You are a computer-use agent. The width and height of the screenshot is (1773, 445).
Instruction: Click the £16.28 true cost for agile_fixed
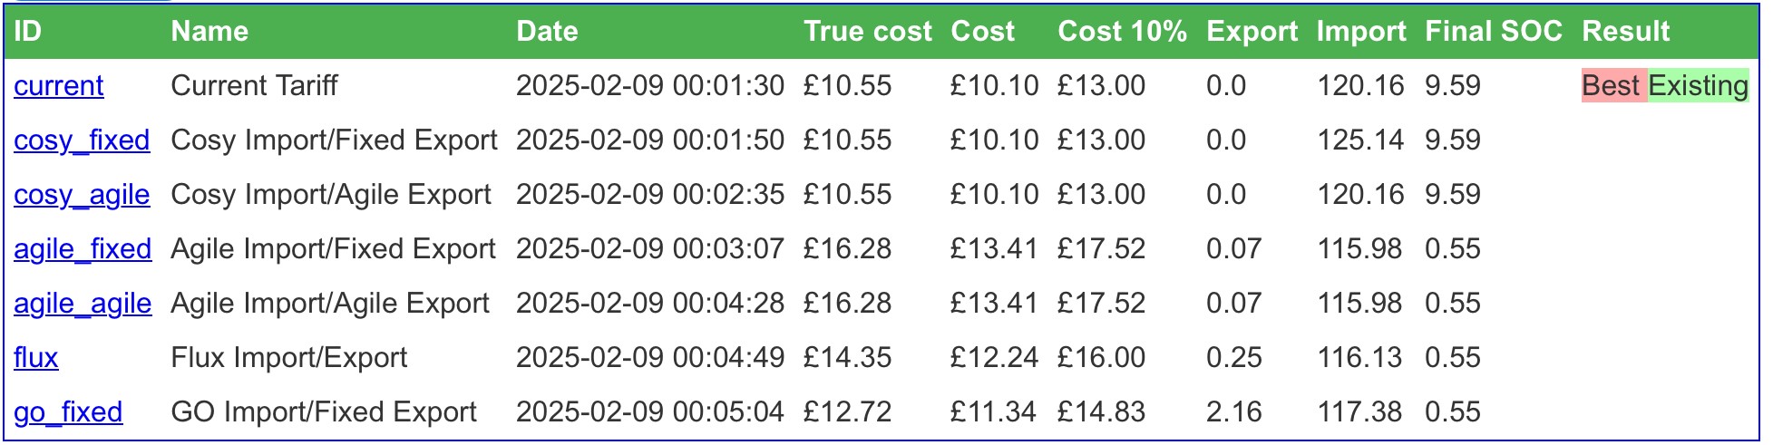pos(847,249)
